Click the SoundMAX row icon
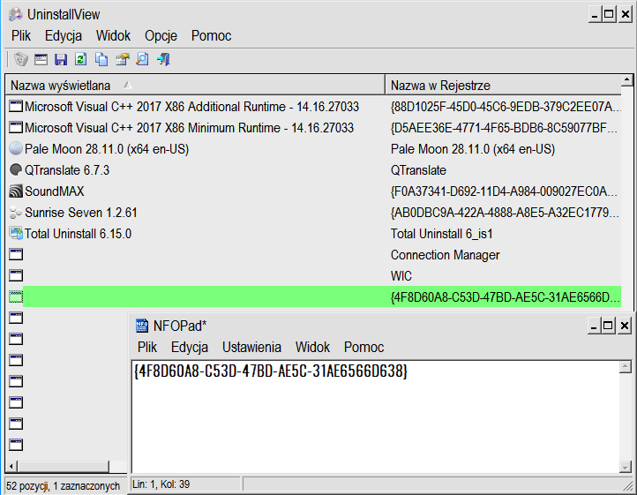This screenshot has height=495, width=637. (x=16, y=191)
